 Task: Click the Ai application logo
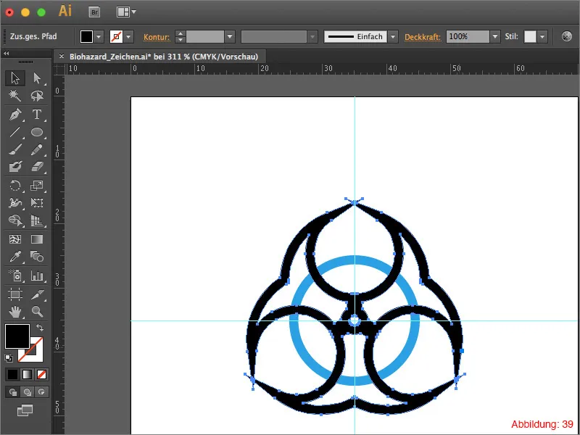point(65,11)
